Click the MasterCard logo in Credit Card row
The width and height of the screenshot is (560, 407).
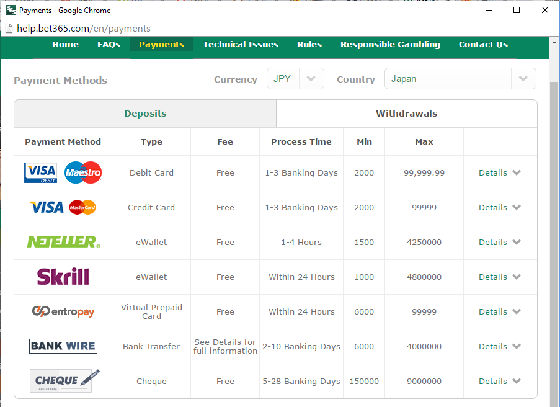tap(82, 208)
